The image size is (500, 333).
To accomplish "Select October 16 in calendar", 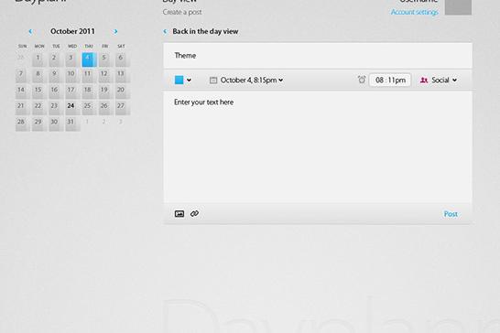I will pyautogui.click(x=56, y=91).
